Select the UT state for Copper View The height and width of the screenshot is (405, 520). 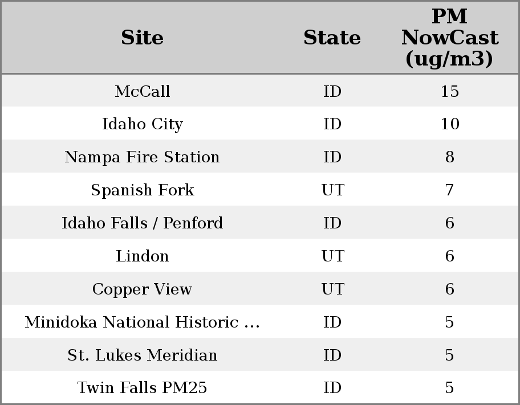(x=332, y=289)
